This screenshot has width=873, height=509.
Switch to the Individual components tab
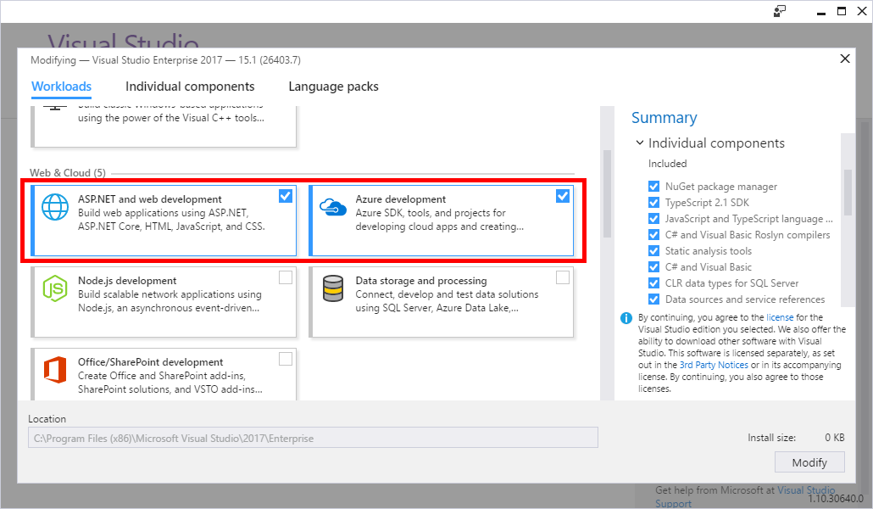tap(190, 87)
